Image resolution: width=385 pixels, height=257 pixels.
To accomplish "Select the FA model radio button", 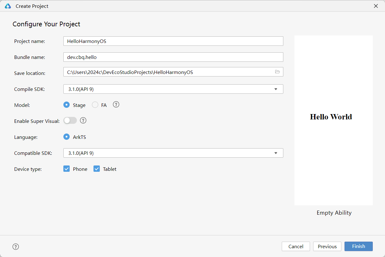I will (95, 105).
